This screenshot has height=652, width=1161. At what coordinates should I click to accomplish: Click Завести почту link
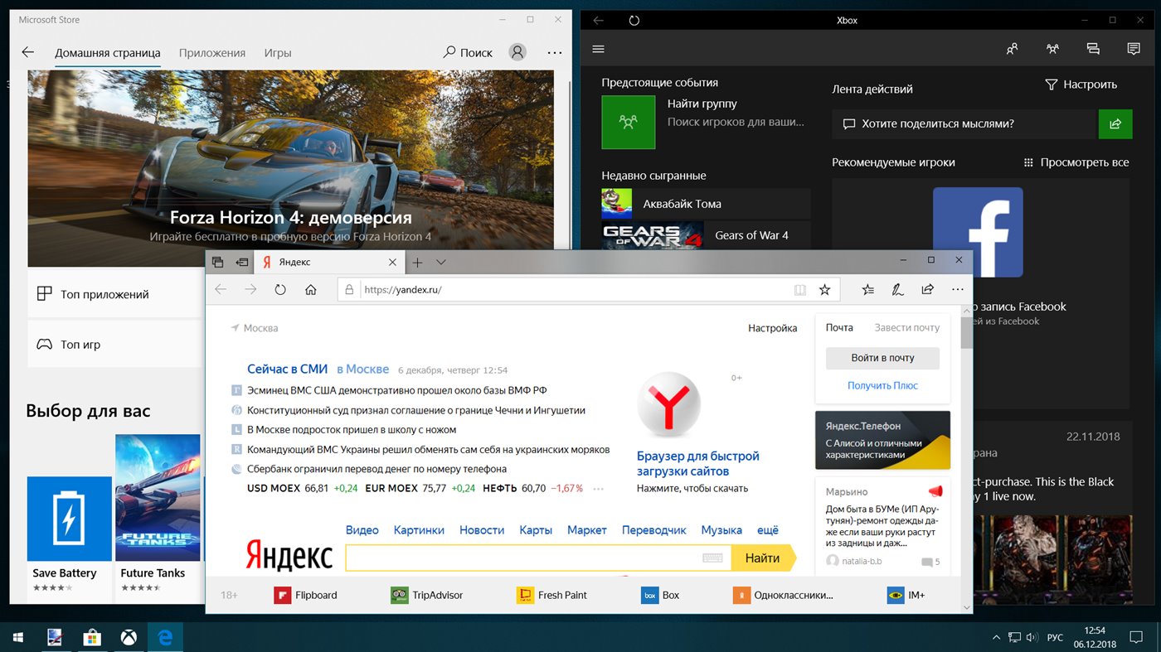[907, 328]
